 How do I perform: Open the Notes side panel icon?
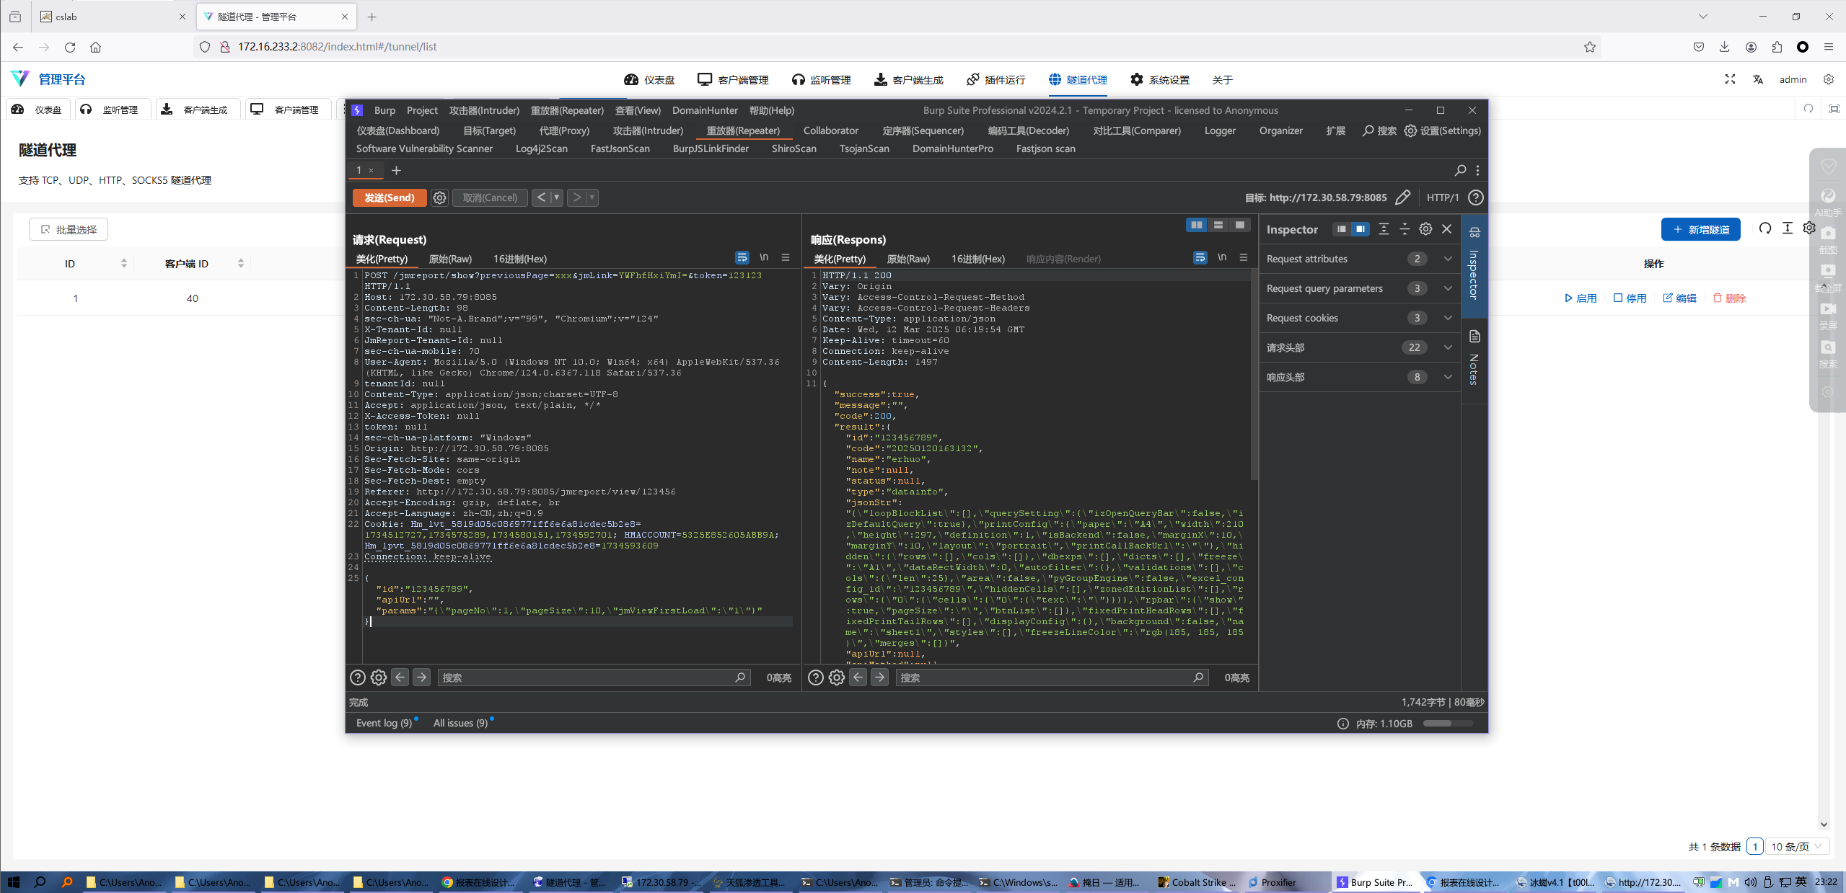[1474, 337]
